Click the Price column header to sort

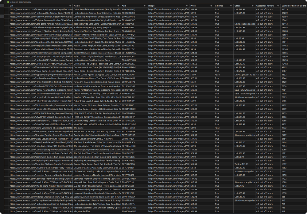pos(193,6)
